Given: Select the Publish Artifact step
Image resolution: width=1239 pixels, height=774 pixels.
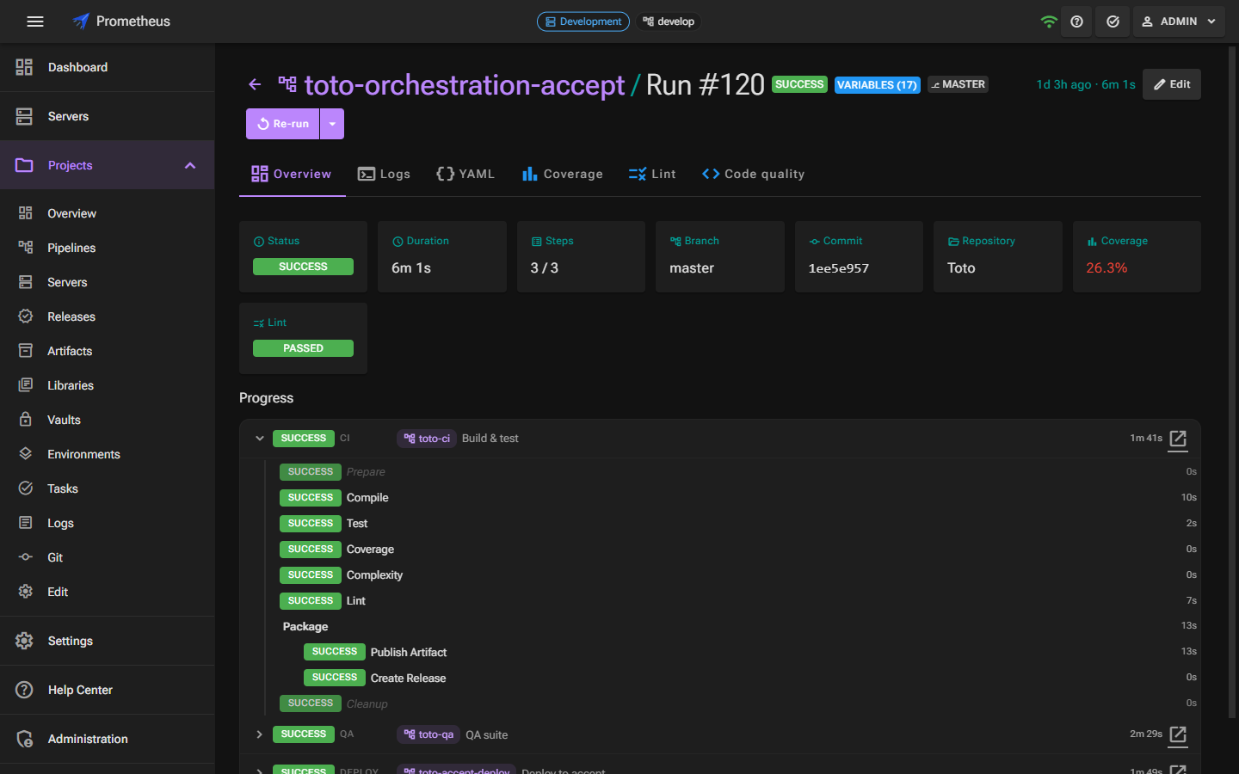Looking at the screenshot, I should pos(749,652).
